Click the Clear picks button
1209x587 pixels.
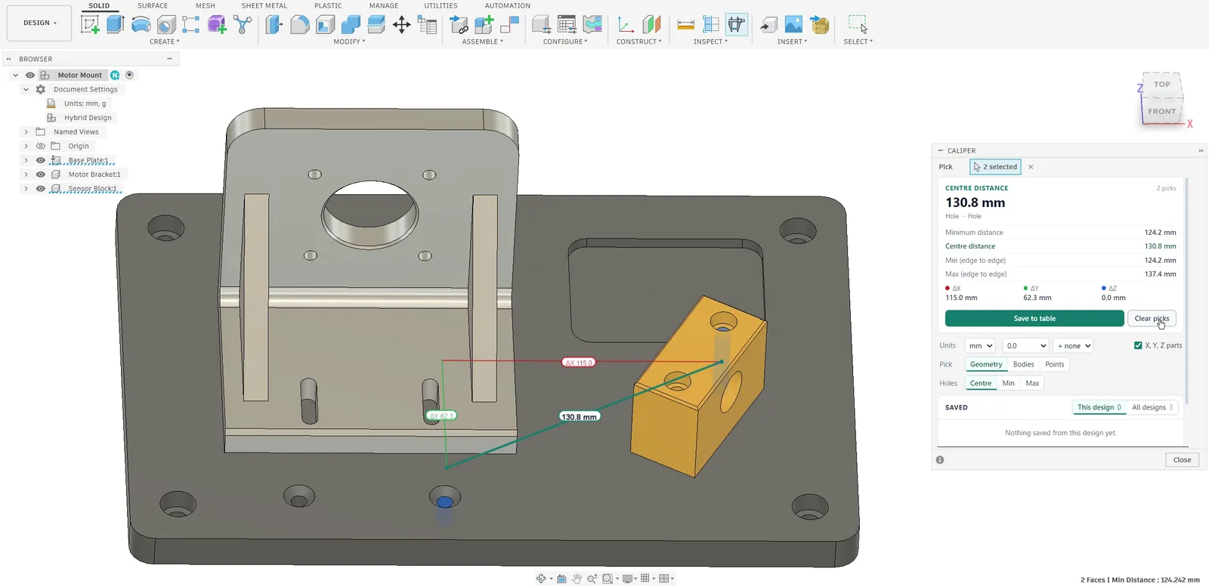(x=1152, y=318)
